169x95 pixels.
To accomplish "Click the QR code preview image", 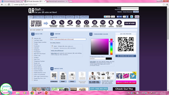I will [126, 44].
